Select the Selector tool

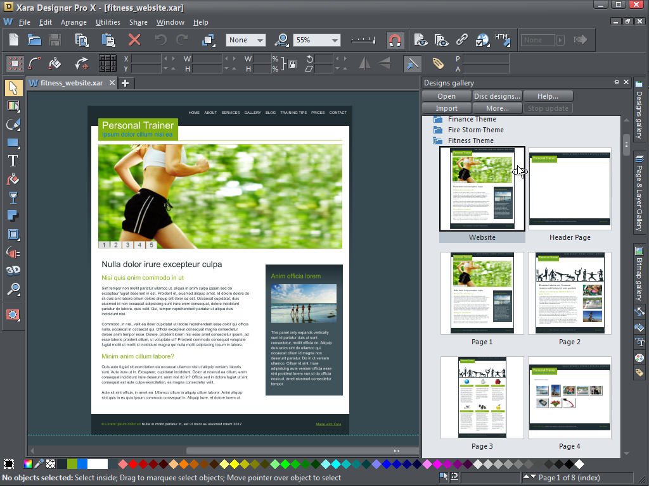click(x=13, y=87)
